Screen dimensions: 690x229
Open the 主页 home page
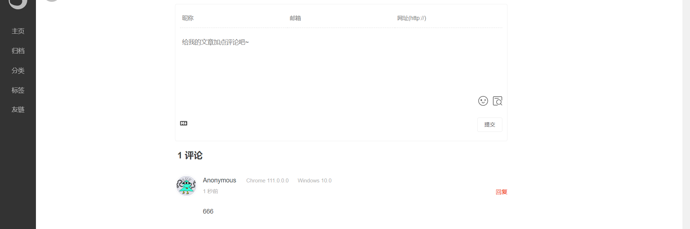click(x=18, y=31)
